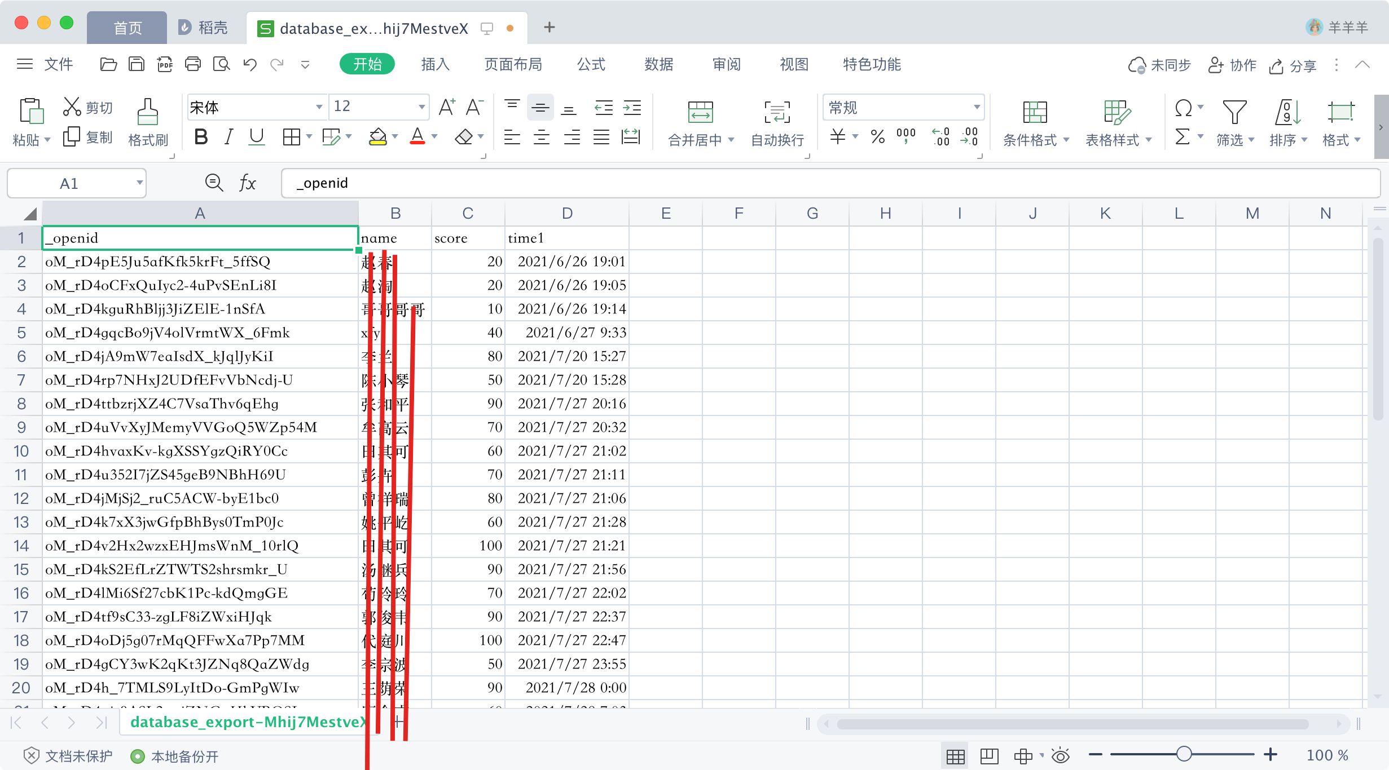Open the font name 宋体 dropdown
This screenshot has width=1389, height=770.
(319, 107)
